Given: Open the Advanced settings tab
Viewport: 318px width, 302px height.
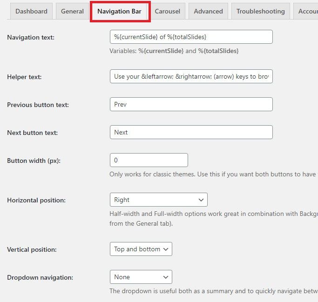Looking at the screenshot, I should coord(208,11).
